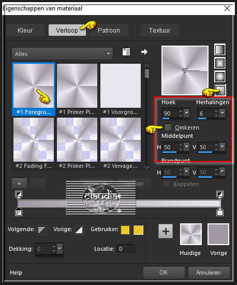
Task: Select the left bottom color stop marker
Action: 19,212
